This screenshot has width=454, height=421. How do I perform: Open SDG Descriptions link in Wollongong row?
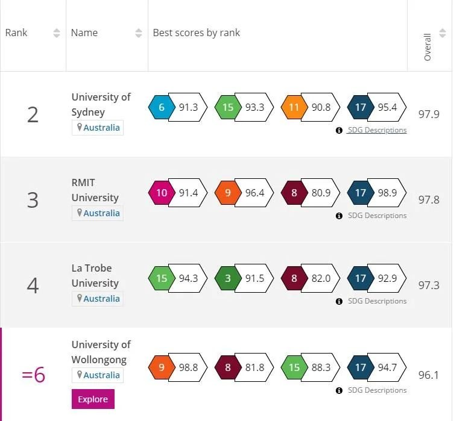coord(377,390)
